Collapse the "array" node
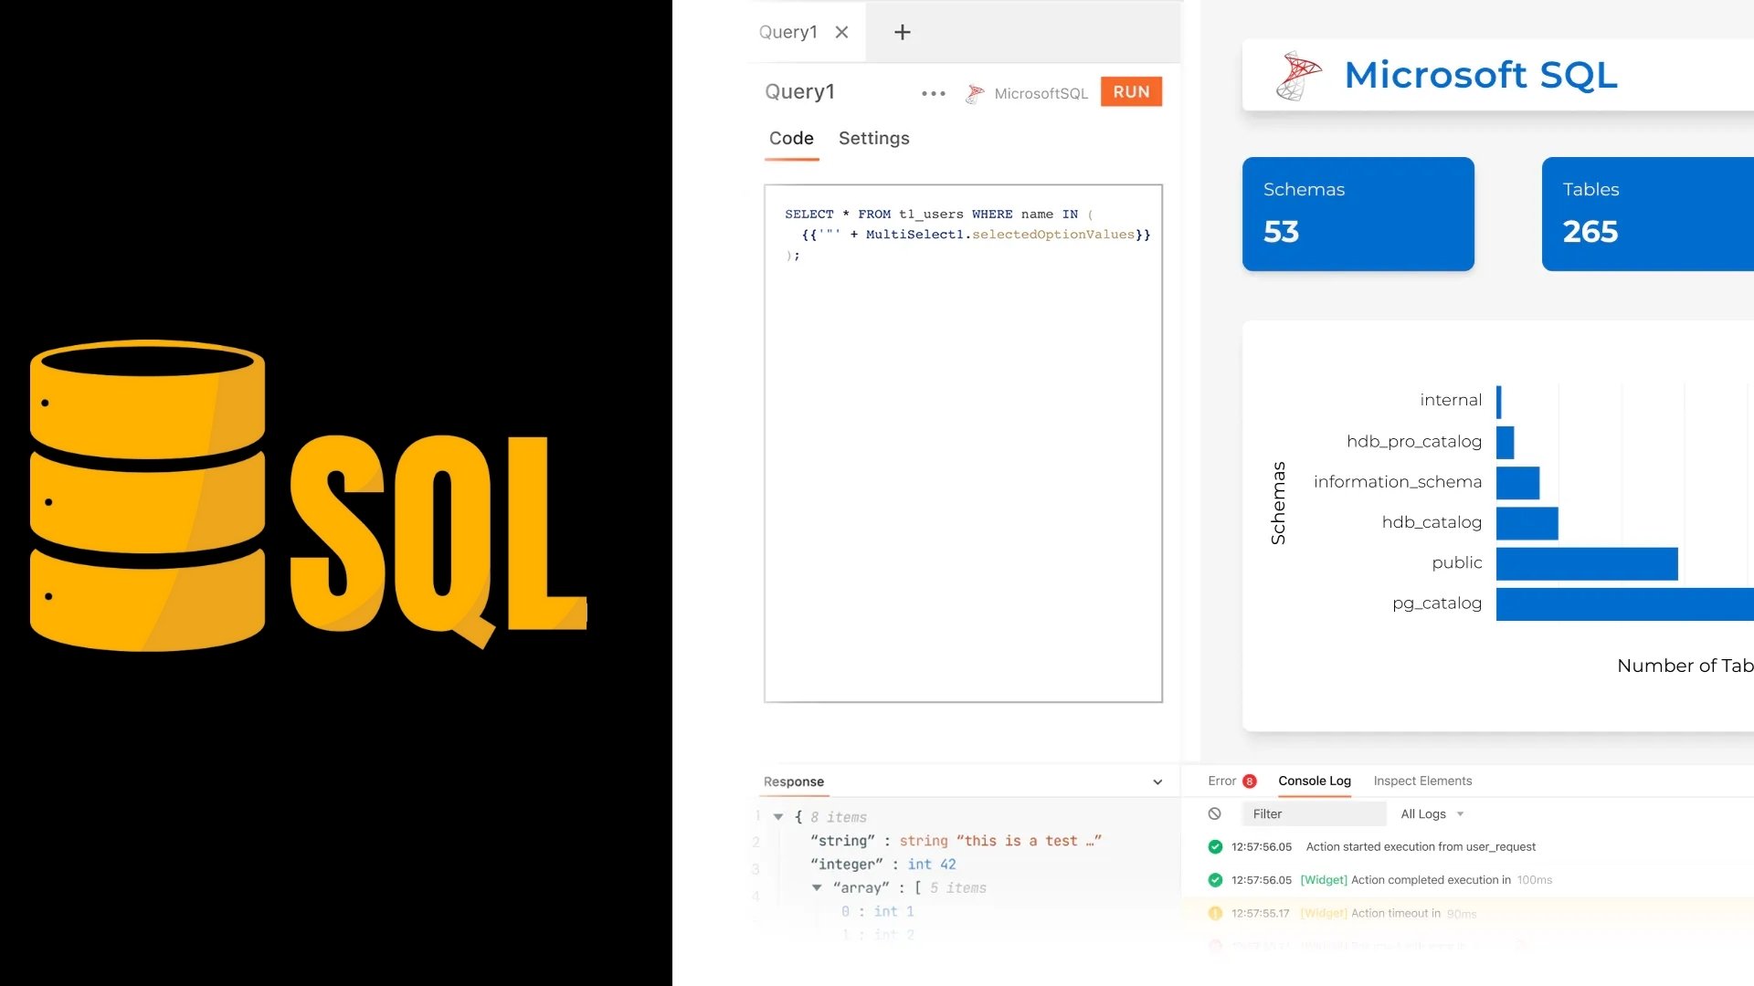Screen dimensions: 1754x986 click(x=817, y=887)
